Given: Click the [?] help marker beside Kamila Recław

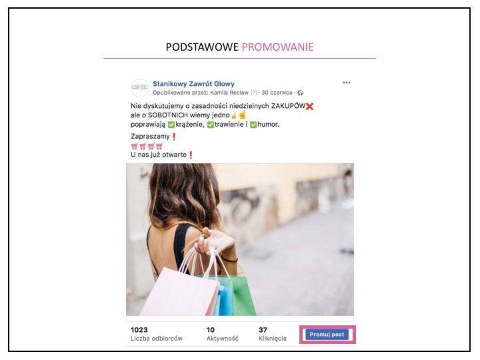Looking at the screenshot, I should pos(254,93).
